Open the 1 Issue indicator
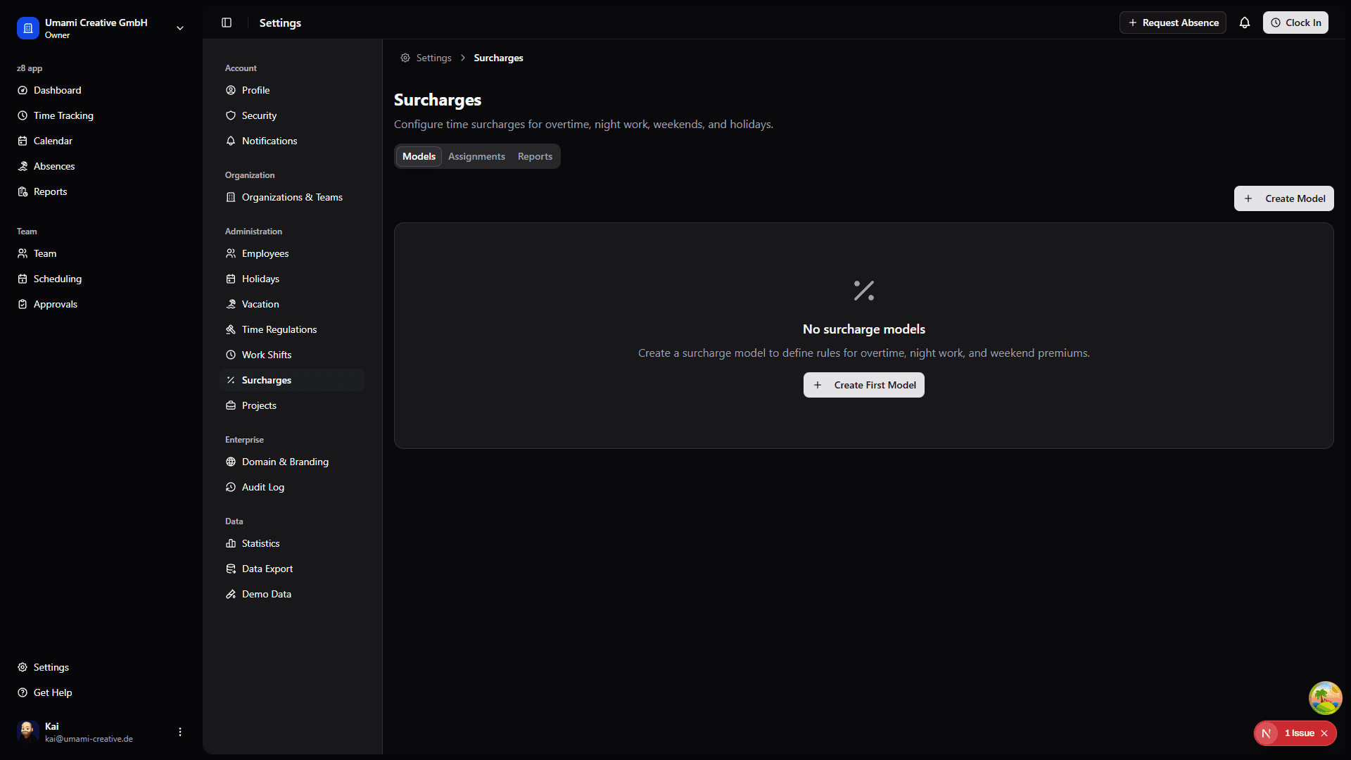The height and width of the screenshot is (760, 1351). pyautogui.click(x=1298, y=733)
